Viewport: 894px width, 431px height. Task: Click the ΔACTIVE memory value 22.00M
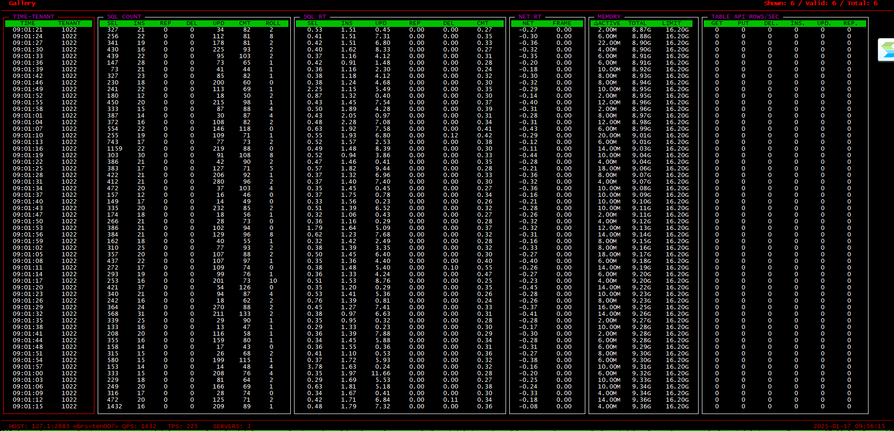[609, 43]
